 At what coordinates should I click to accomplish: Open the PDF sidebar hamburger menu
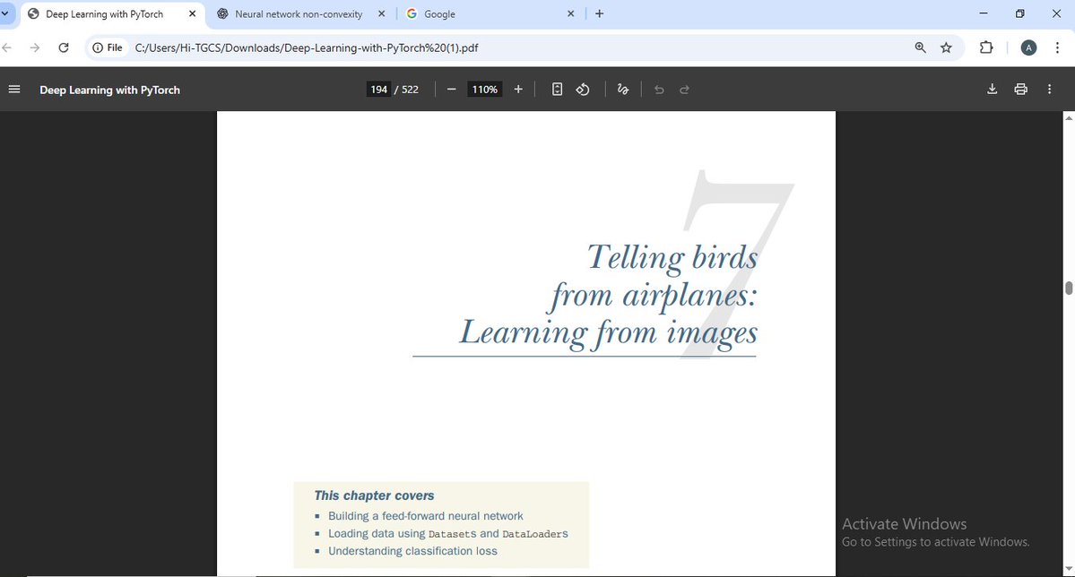[x=13, y=90]
